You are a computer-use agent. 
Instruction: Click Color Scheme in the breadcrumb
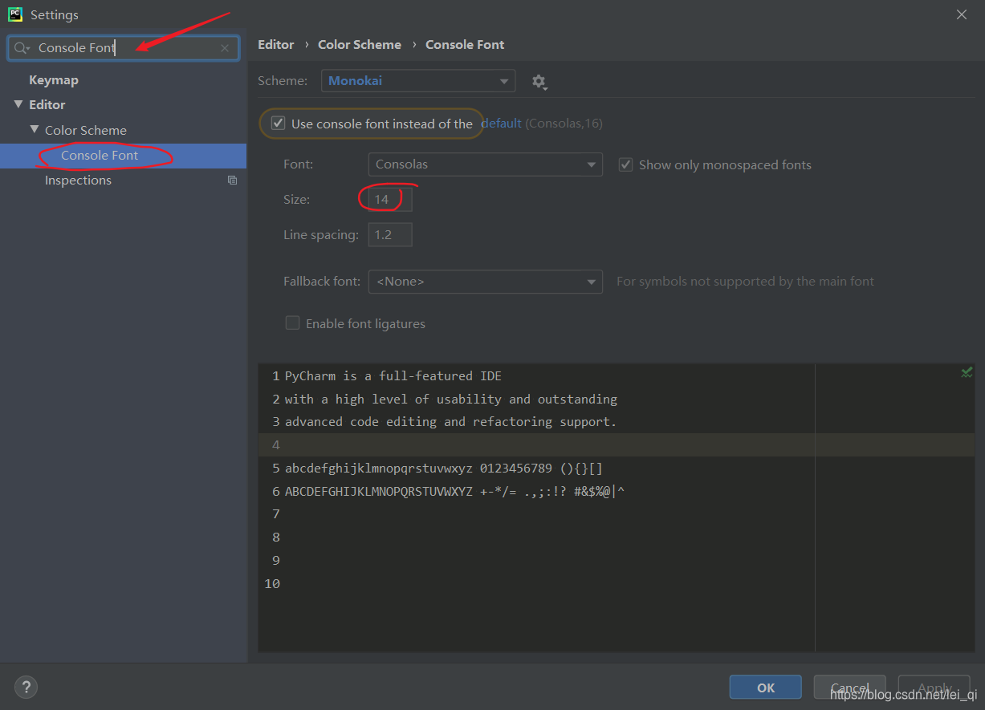pos(360,45)
